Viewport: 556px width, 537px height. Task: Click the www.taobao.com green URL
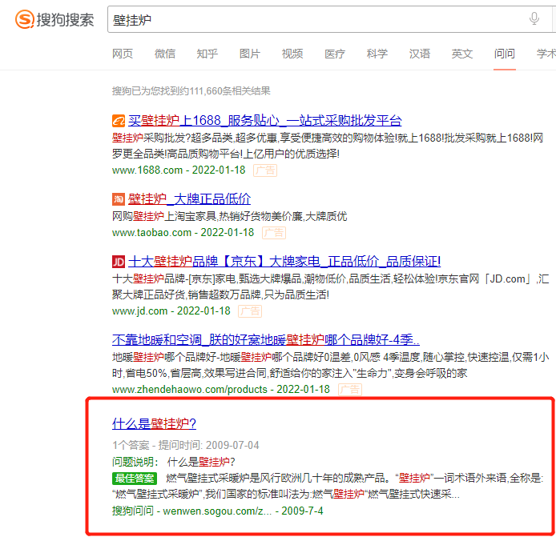151,233
